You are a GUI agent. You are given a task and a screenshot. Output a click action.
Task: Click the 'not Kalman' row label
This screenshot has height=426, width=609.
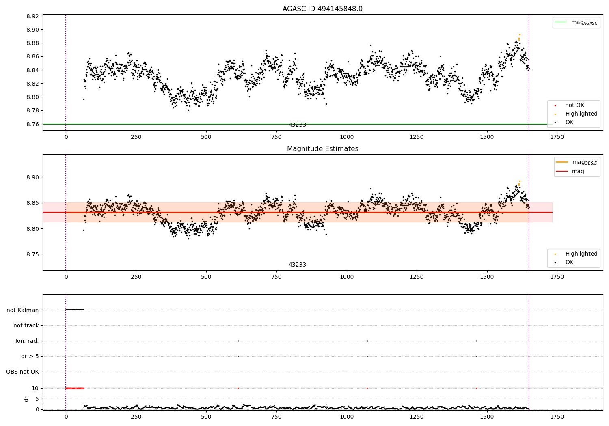pyautogui.click(x=23, y=310)
